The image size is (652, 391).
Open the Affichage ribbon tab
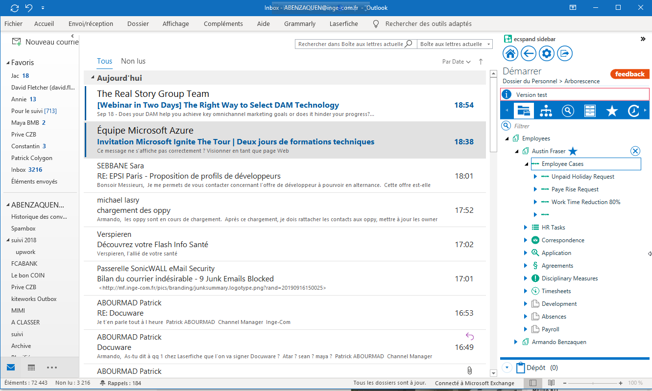click(x=175, y=23)
